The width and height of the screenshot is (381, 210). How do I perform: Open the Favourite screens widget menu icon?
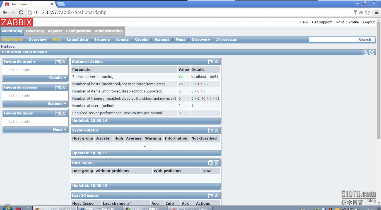pos(58,87)
